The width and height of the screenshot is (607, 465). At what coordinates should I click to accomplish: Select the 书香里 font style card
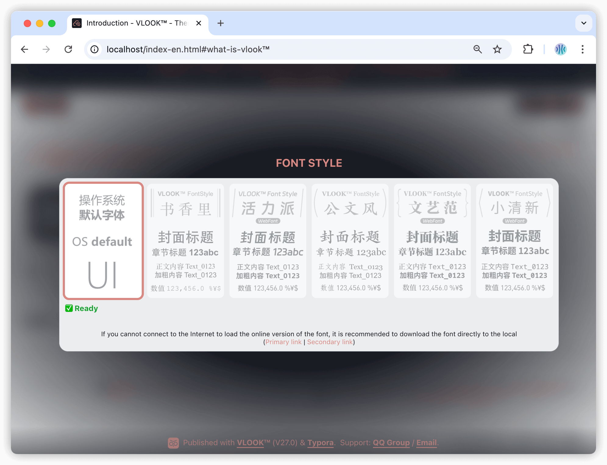186,241
